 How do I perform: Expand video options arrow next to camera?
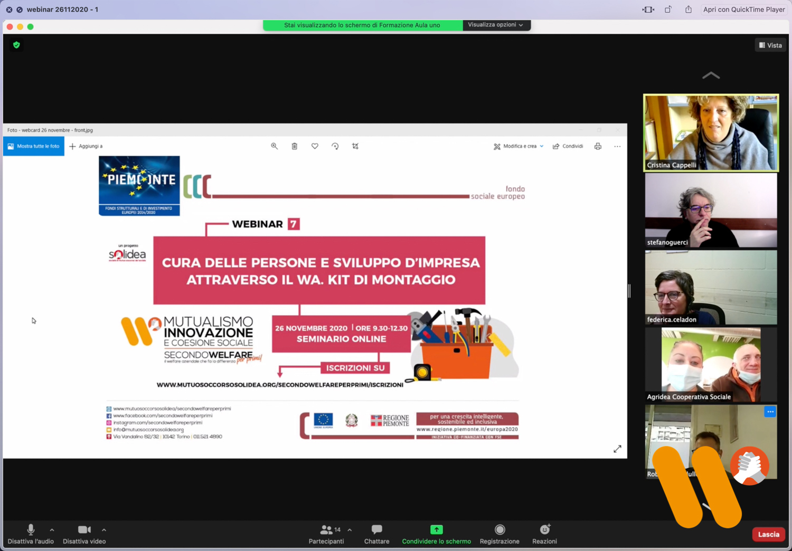point(104,530)
